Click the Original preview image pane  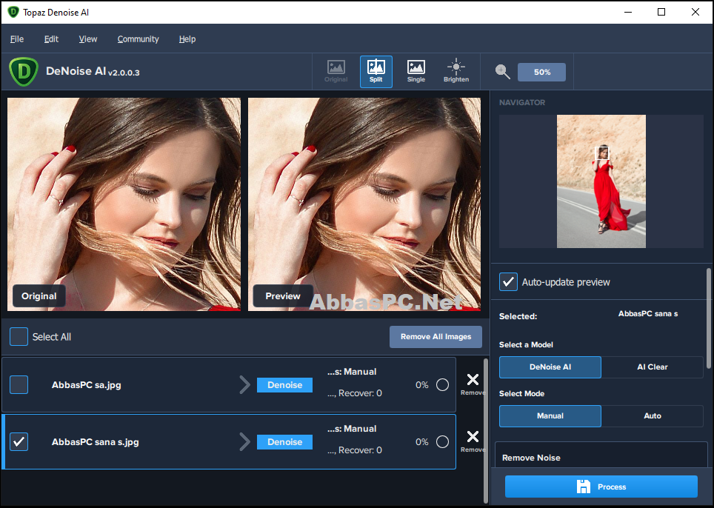[124, 204]
